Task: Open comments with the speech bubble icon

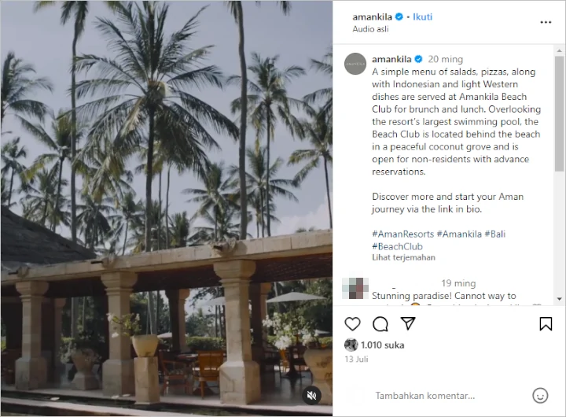Action: (x=380, y=323)
